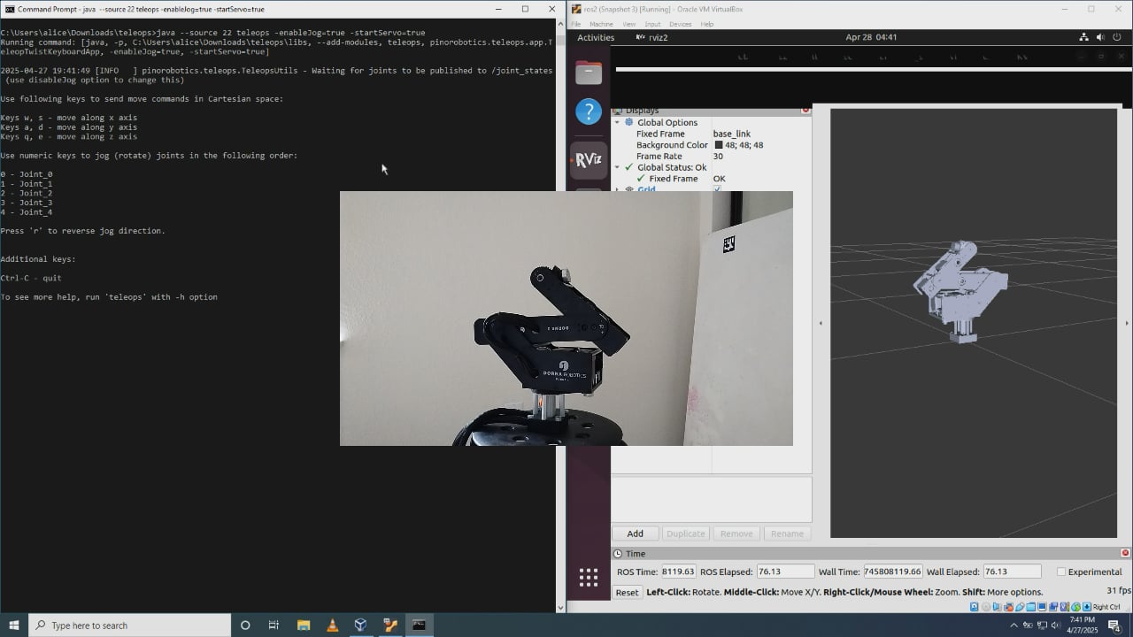The height and width of the screenshot is (637, 1133).
Task: Open the Files folder icon in the dock
Action: pyautogui.click(x=589, y=73)
